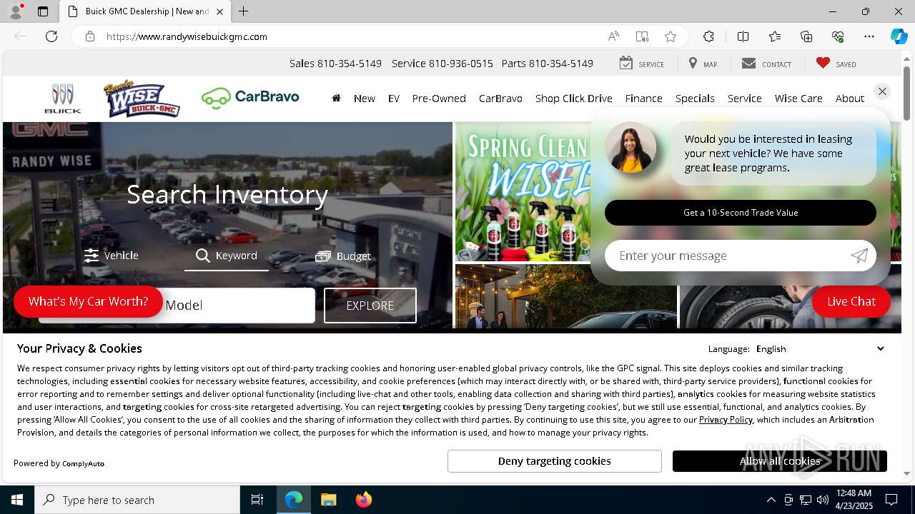Screen dimensions: 915x514
Task: Launch Firefox from taskbar
Action: tap(364, 500)
